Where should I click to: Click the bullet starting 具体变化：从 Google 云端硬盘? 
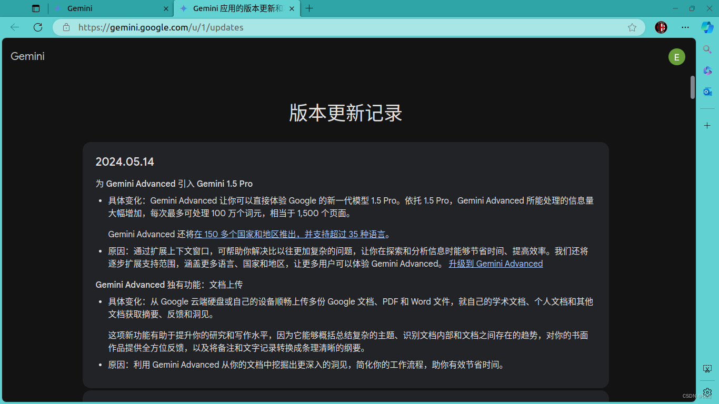(x=351, y=308)
